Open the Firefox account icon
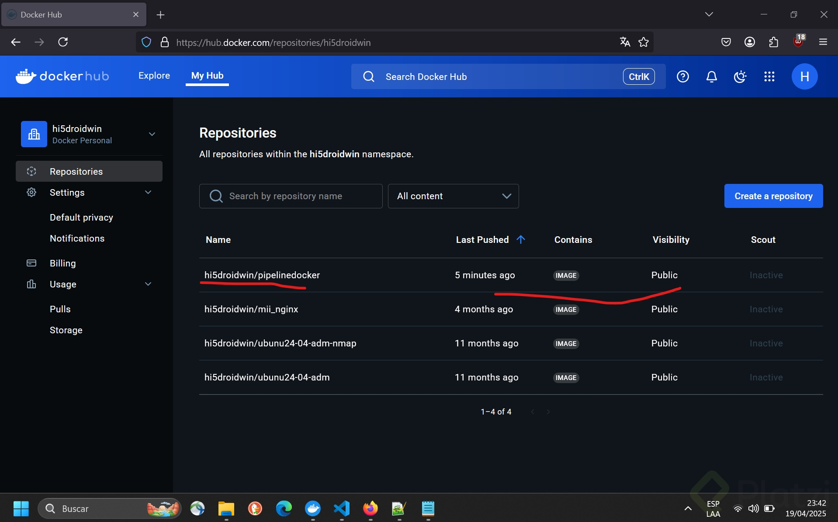 tap(750, 42)
